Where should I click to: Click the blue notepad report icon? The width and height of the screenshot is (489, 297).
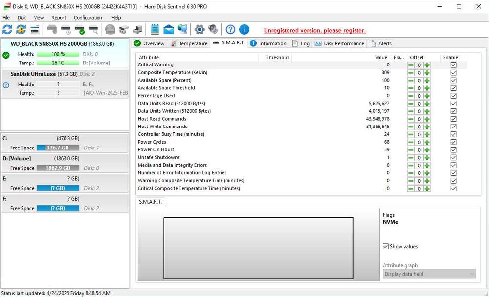[155, 30]
